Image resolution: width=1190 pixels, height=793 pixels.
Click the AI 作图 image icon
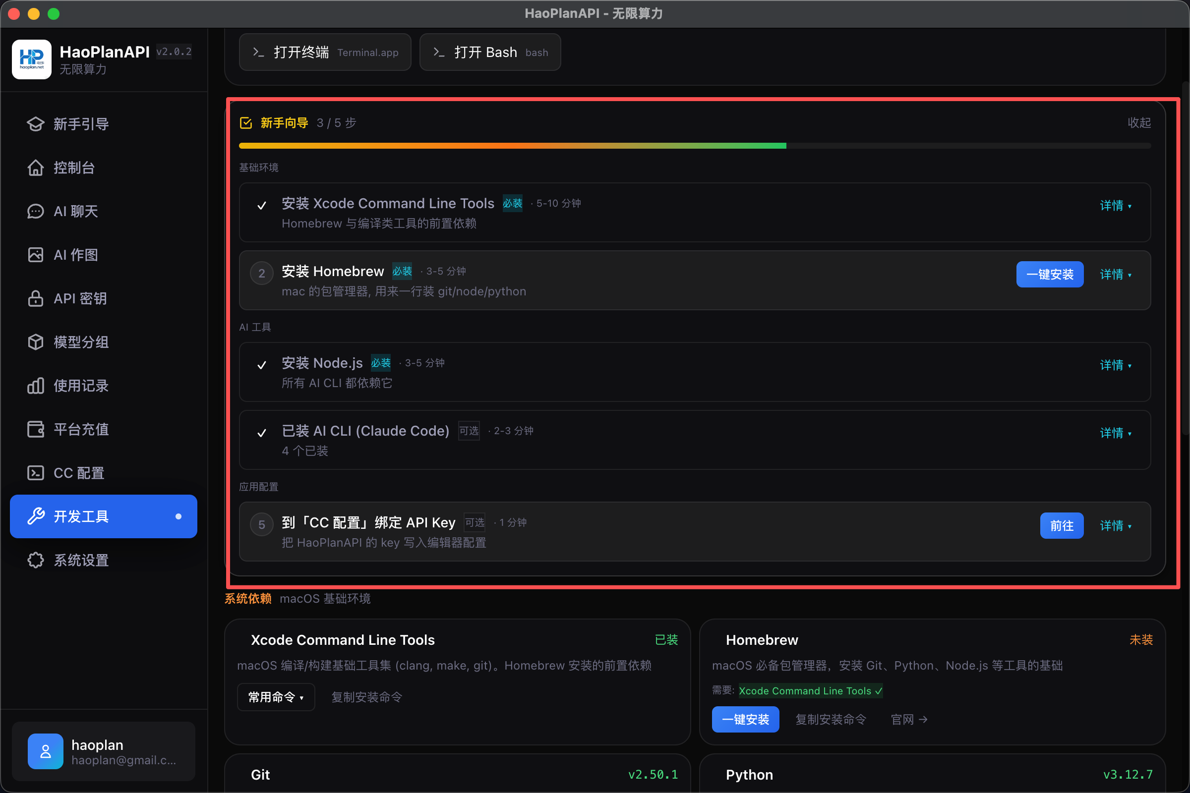(35, 255)
